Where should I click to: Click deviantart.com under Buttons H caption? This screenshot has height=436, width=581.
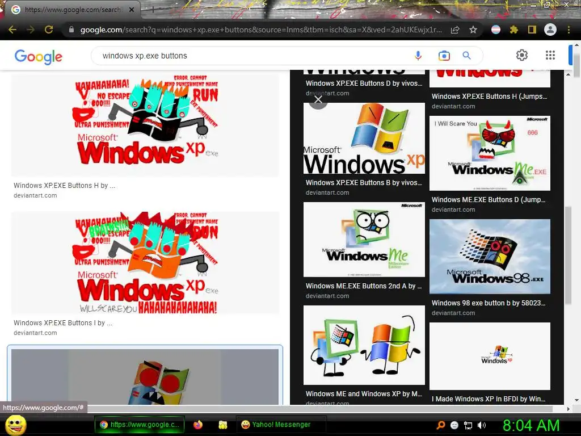point(35,195)
